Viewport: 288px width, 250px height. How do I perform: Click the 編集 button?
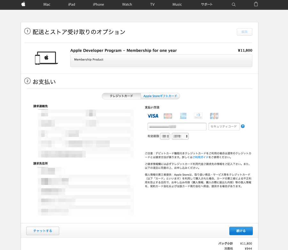[244, 32]
